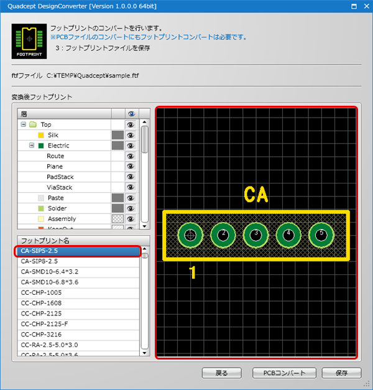
Task: Toggle visibility of the Electric layer
Action: [131, 146]
